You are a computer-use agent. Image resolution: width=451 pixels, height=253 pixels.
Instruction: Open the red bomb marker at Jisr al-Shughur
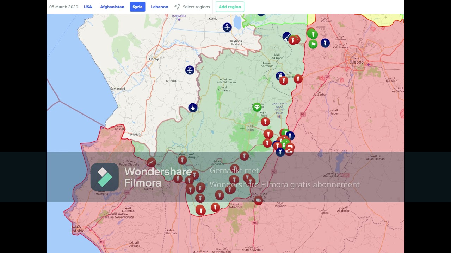[182, 160]
